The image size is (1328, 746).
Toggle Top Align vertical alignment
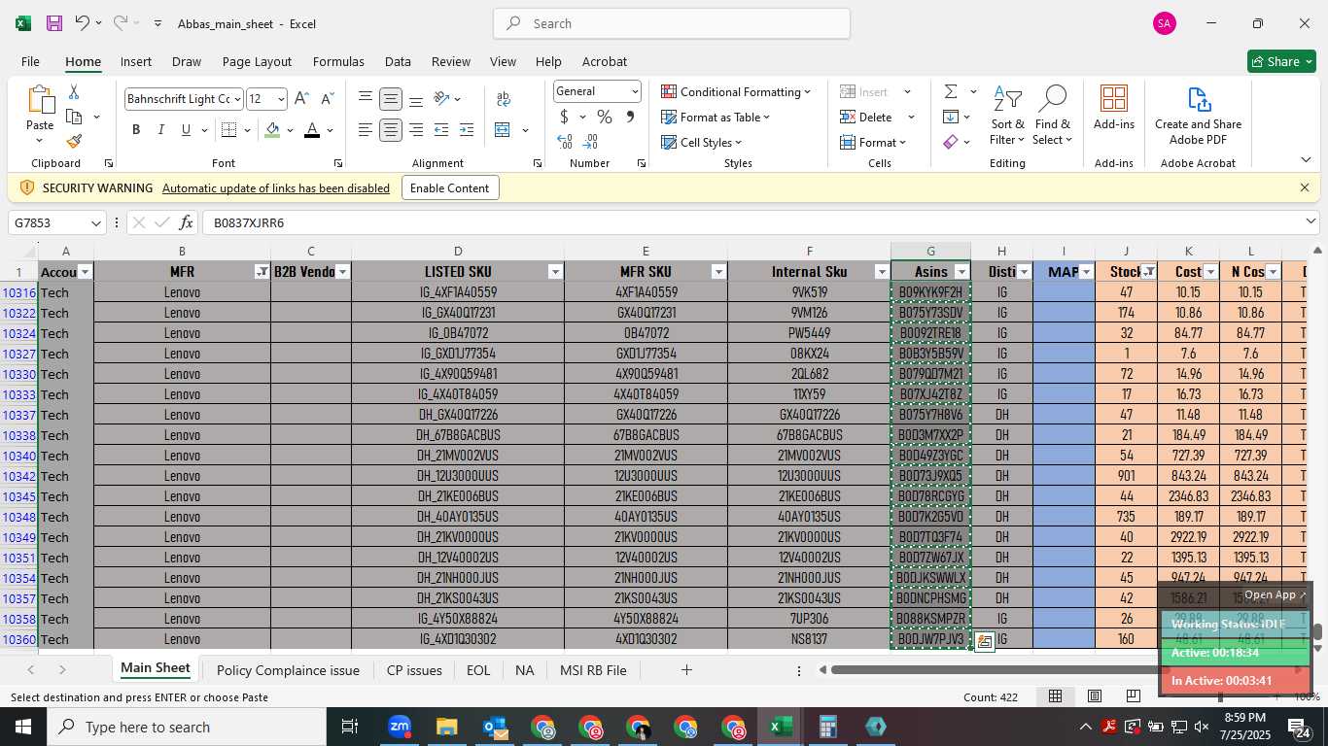click(366, 99)
